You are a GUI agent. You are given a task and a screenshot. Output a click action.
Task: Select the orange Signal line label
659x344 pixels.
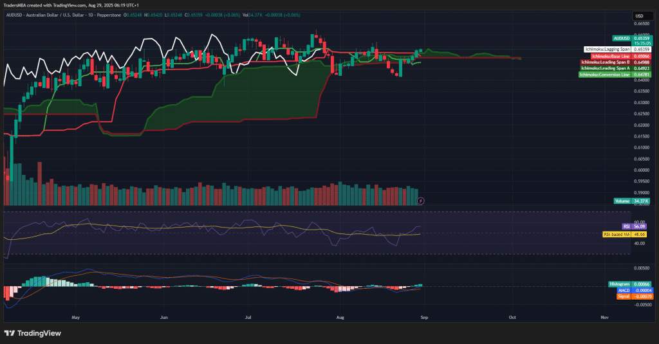(x=623, y=296)
